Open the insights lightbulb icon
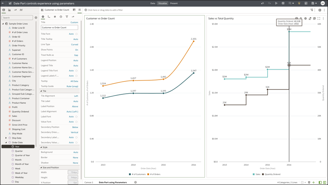This screenshot has width=328, height=185. [299, 3]
